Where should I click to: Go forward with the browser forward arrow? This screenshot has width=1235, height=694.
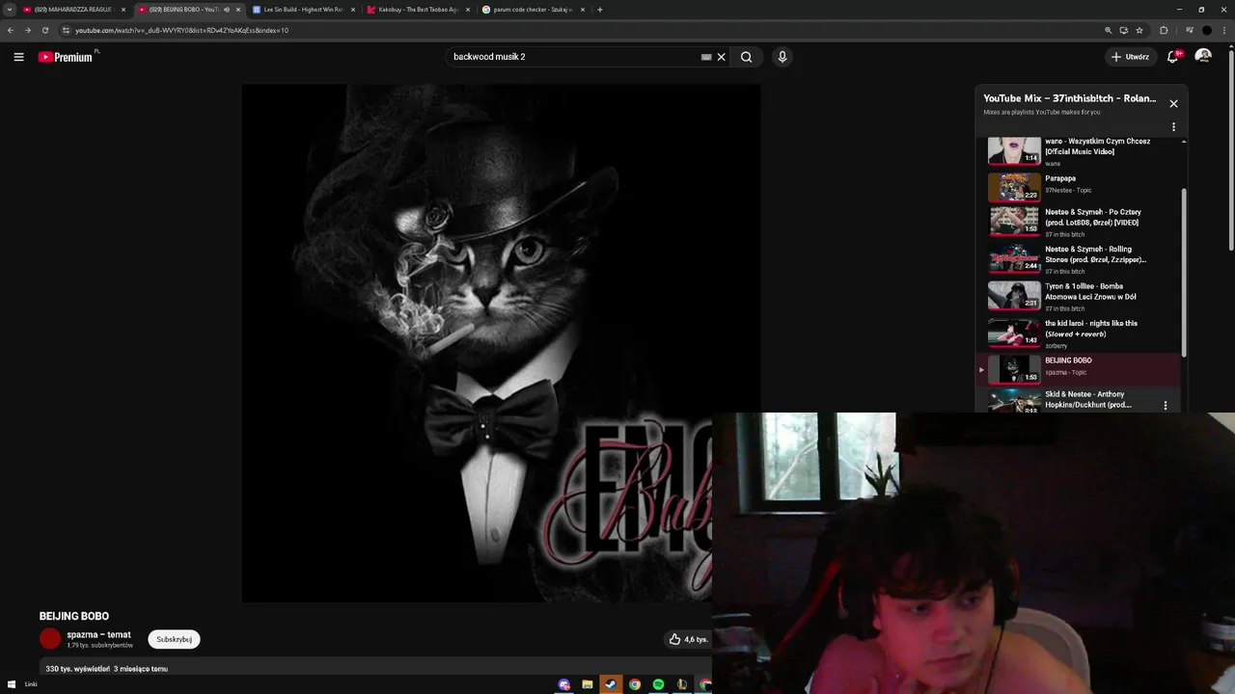coord(27,30)
